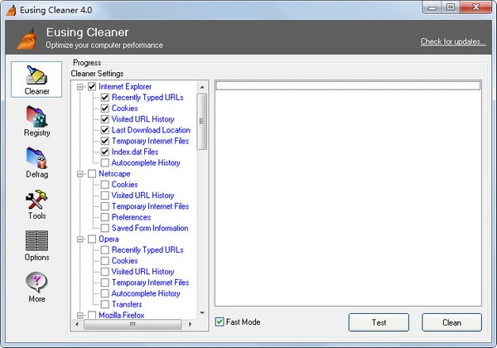Select the Opera tree label
The height and width of the screenshot is (348, 497).
click(109, 239)
